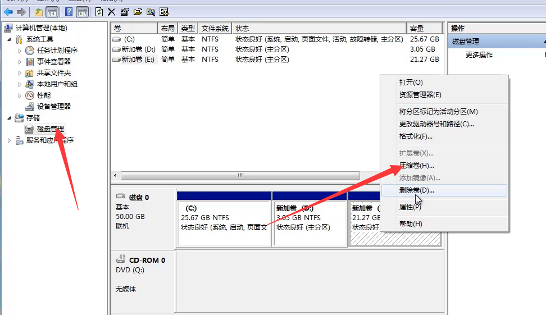546x315 pixels.
Task: Click the blue Help question mark icon
Action: [x=69, y=12]
